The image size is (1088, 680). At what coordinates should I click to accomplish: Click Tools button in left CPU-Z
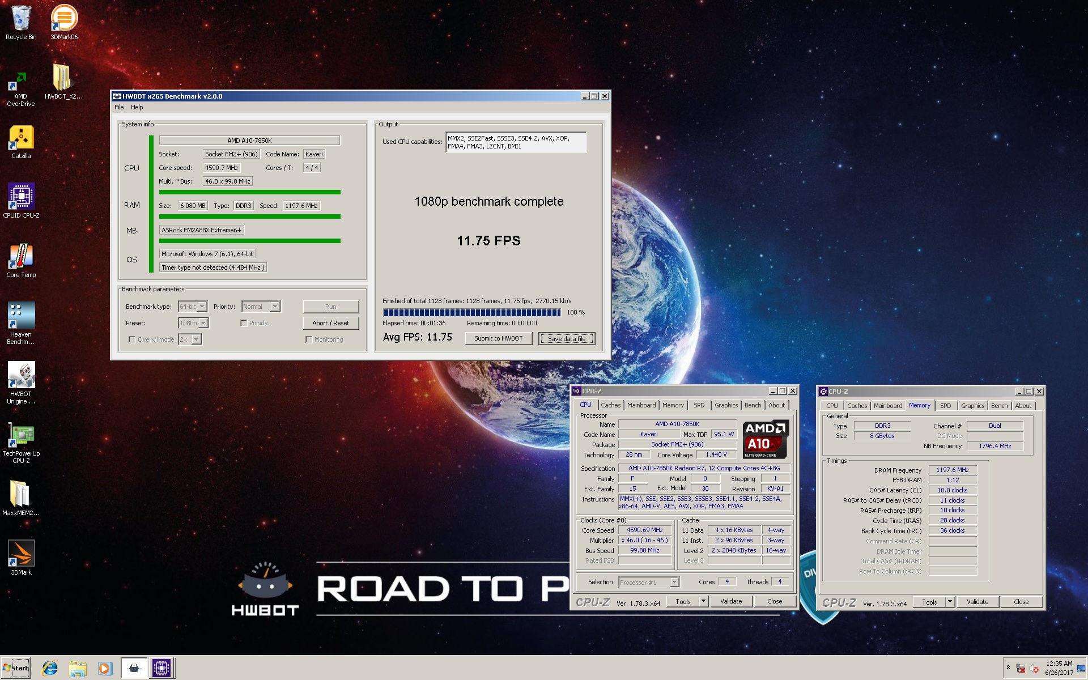(x=683, y=601)
